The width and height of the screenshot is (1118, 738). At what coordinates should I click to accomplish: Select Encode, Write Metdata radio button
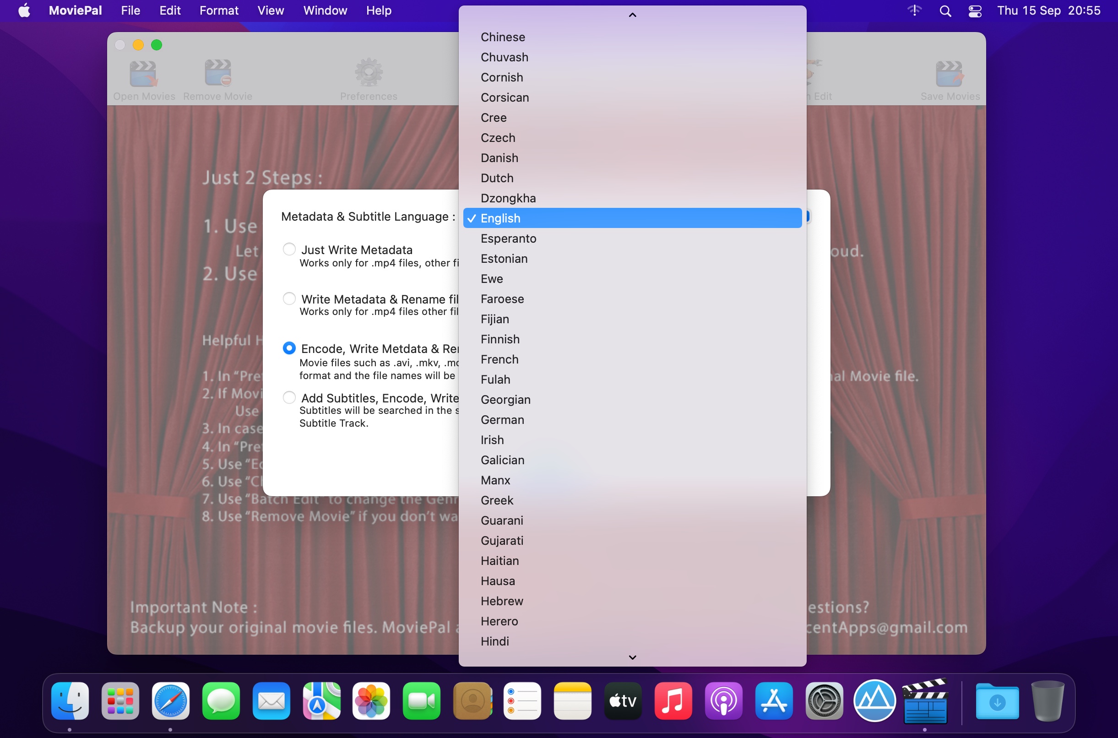click(x=289, y=348)
